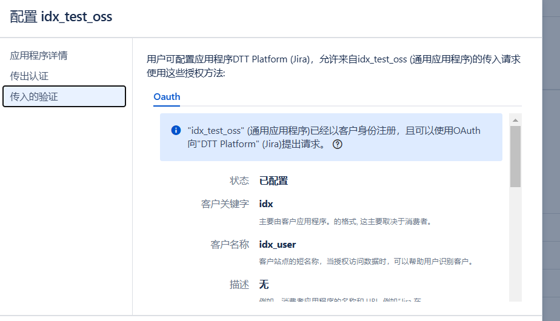Image resolution: width=560 pixels, height=321 pixels.
Task: Select the 传入的验证 menu item
Action: [x=64, y=96]
